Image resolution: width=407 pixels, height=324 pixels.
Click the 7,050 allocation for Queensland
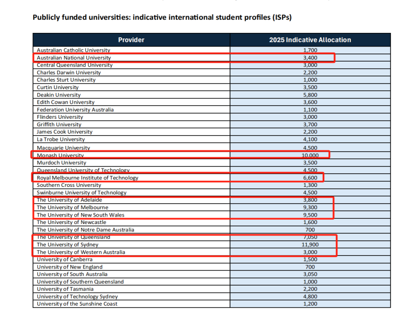[310, 237]
